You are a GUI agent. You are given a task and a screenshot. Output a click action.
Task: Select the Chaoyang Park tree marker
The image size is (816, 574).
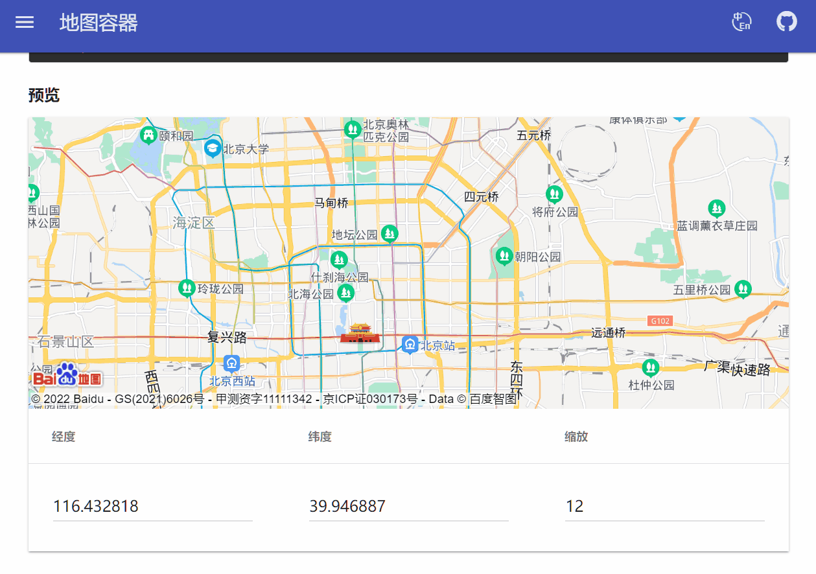point(504,256)
